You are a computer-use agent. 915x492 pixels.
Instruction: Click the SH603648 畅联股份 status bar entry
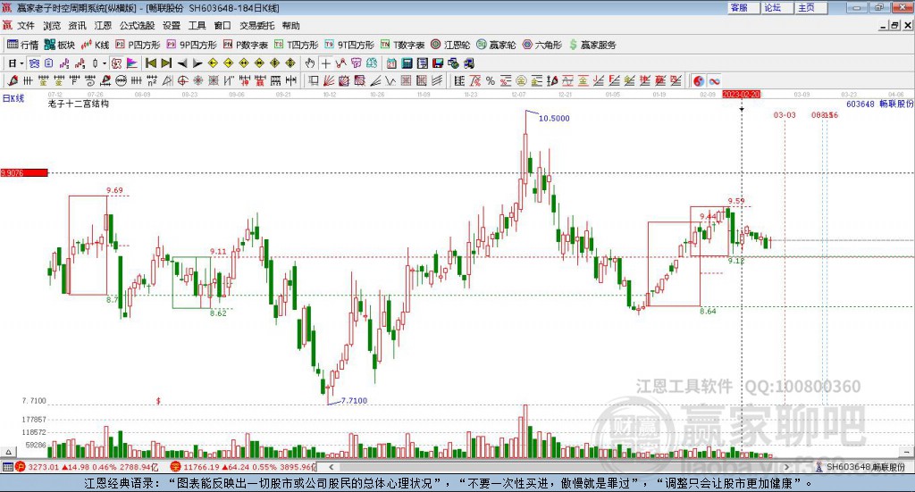coord(860,467)
